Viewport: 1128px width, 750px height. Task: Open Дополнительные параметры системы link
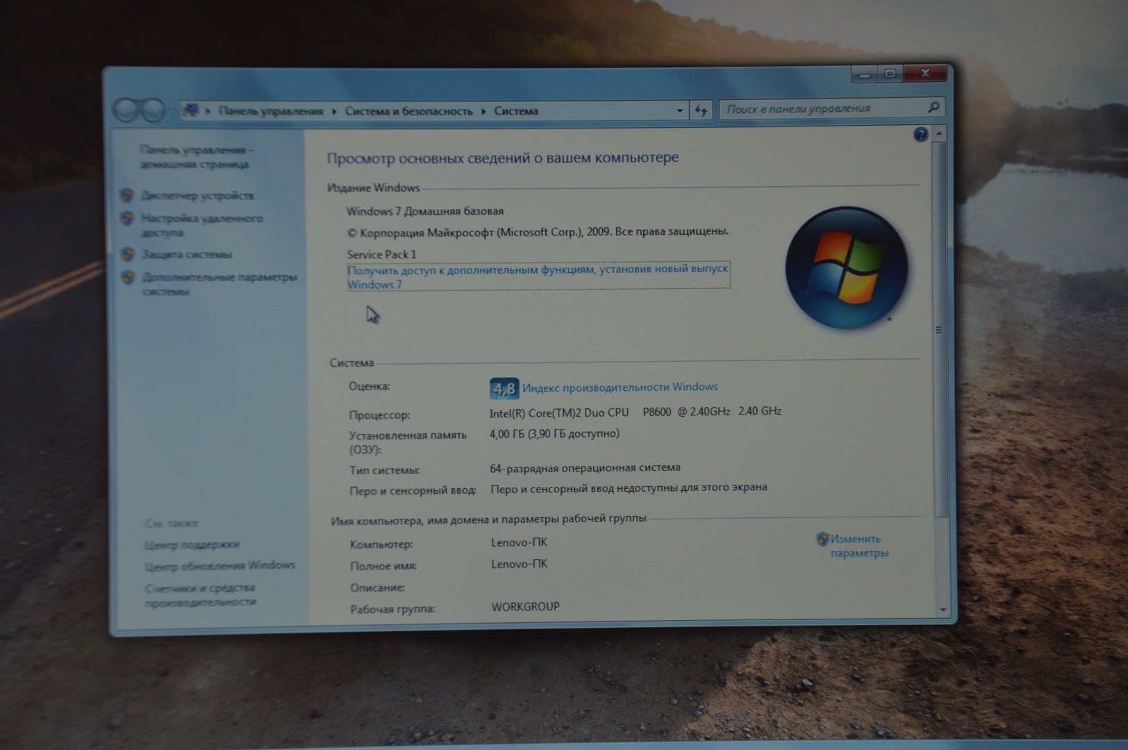tap(219, 284)
